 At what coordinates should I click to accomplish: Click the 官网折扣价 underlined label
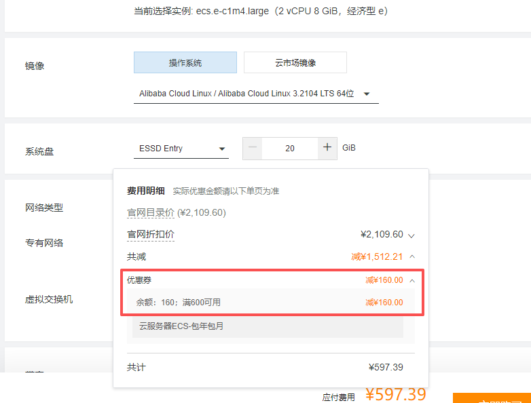tap(151, 234)
